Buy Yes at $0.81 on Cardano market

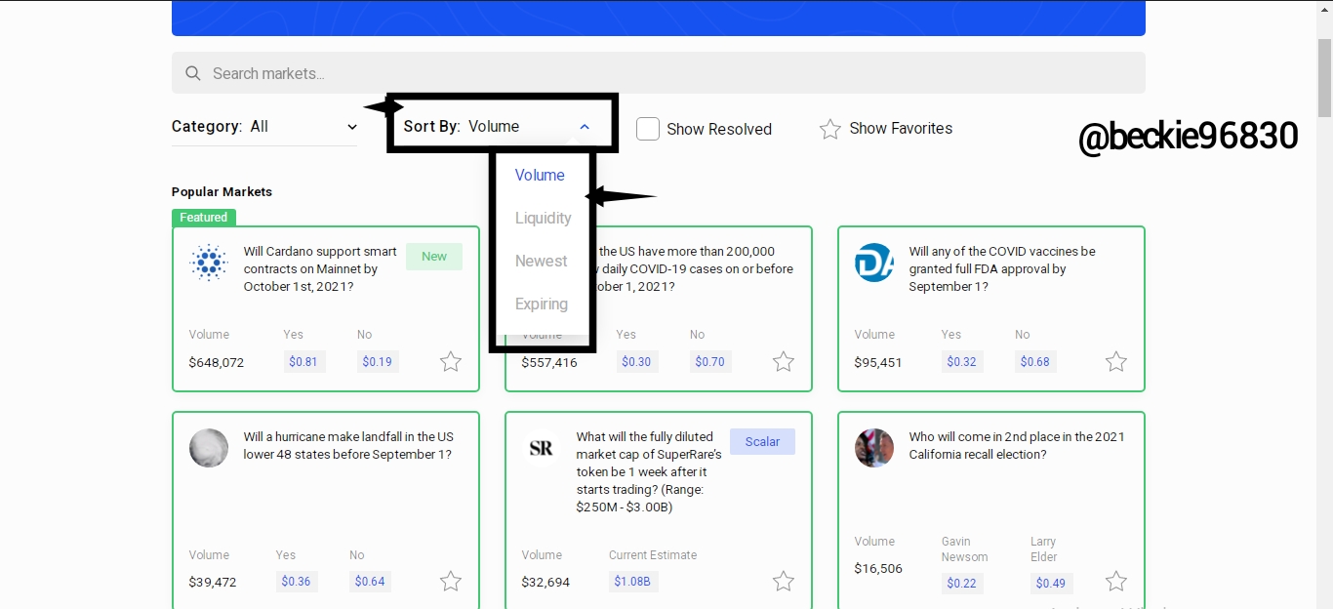(304, 362)
